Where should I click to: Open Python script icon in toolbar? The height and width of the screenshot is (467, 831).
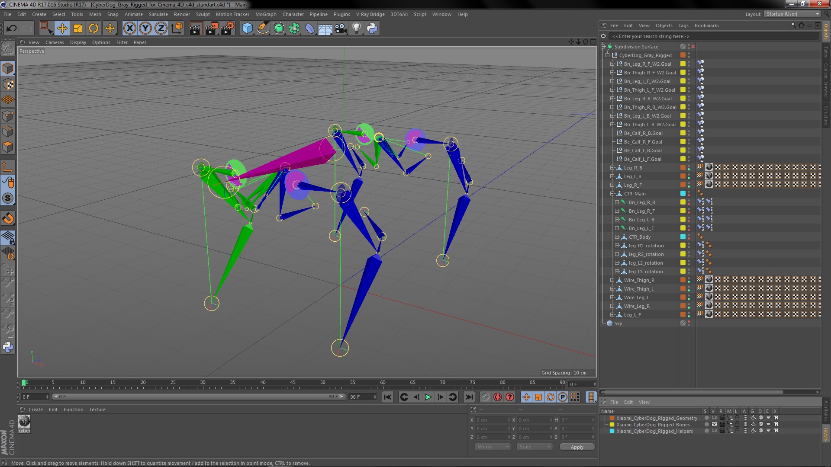pyautogui.click(x=372, y=29)
